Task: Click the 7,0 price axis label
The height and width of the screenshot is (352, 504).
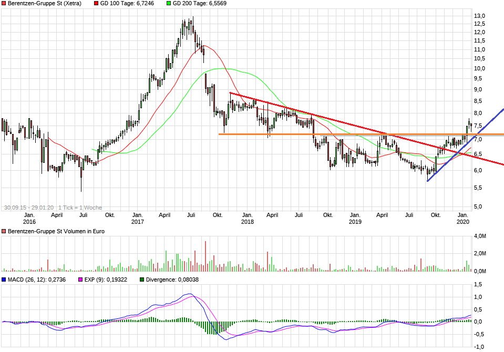Action: tap(478, 140)
